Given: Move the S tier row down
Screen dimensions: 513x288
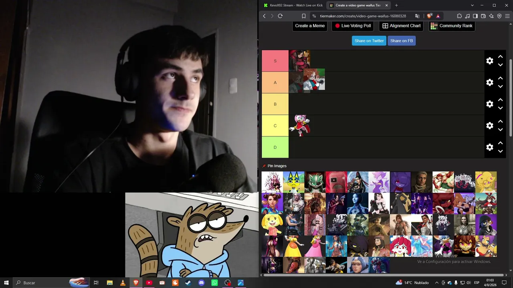Looking at the screenshot, I should pyautogui.click(x=500, y=65).
